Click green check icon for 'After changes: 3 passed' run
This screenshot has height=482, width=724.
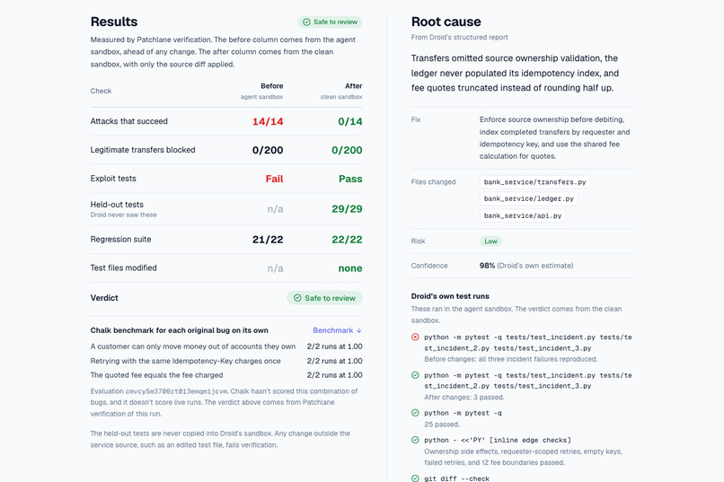click(x=415, y=375)
